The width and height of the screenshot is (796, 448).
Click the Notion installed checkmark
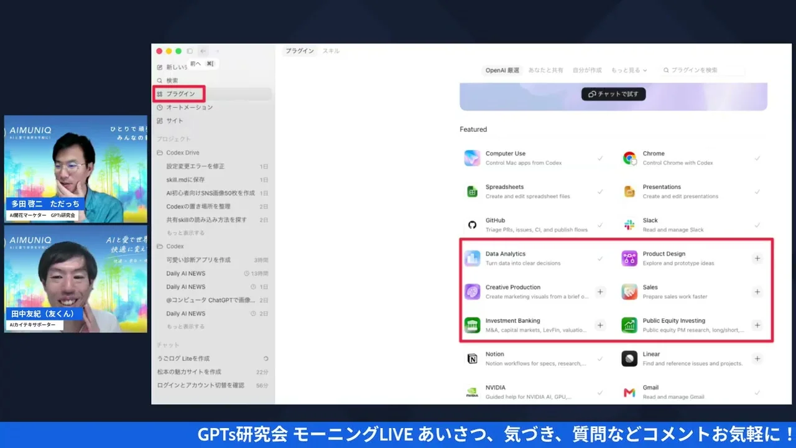click(600, 358)
